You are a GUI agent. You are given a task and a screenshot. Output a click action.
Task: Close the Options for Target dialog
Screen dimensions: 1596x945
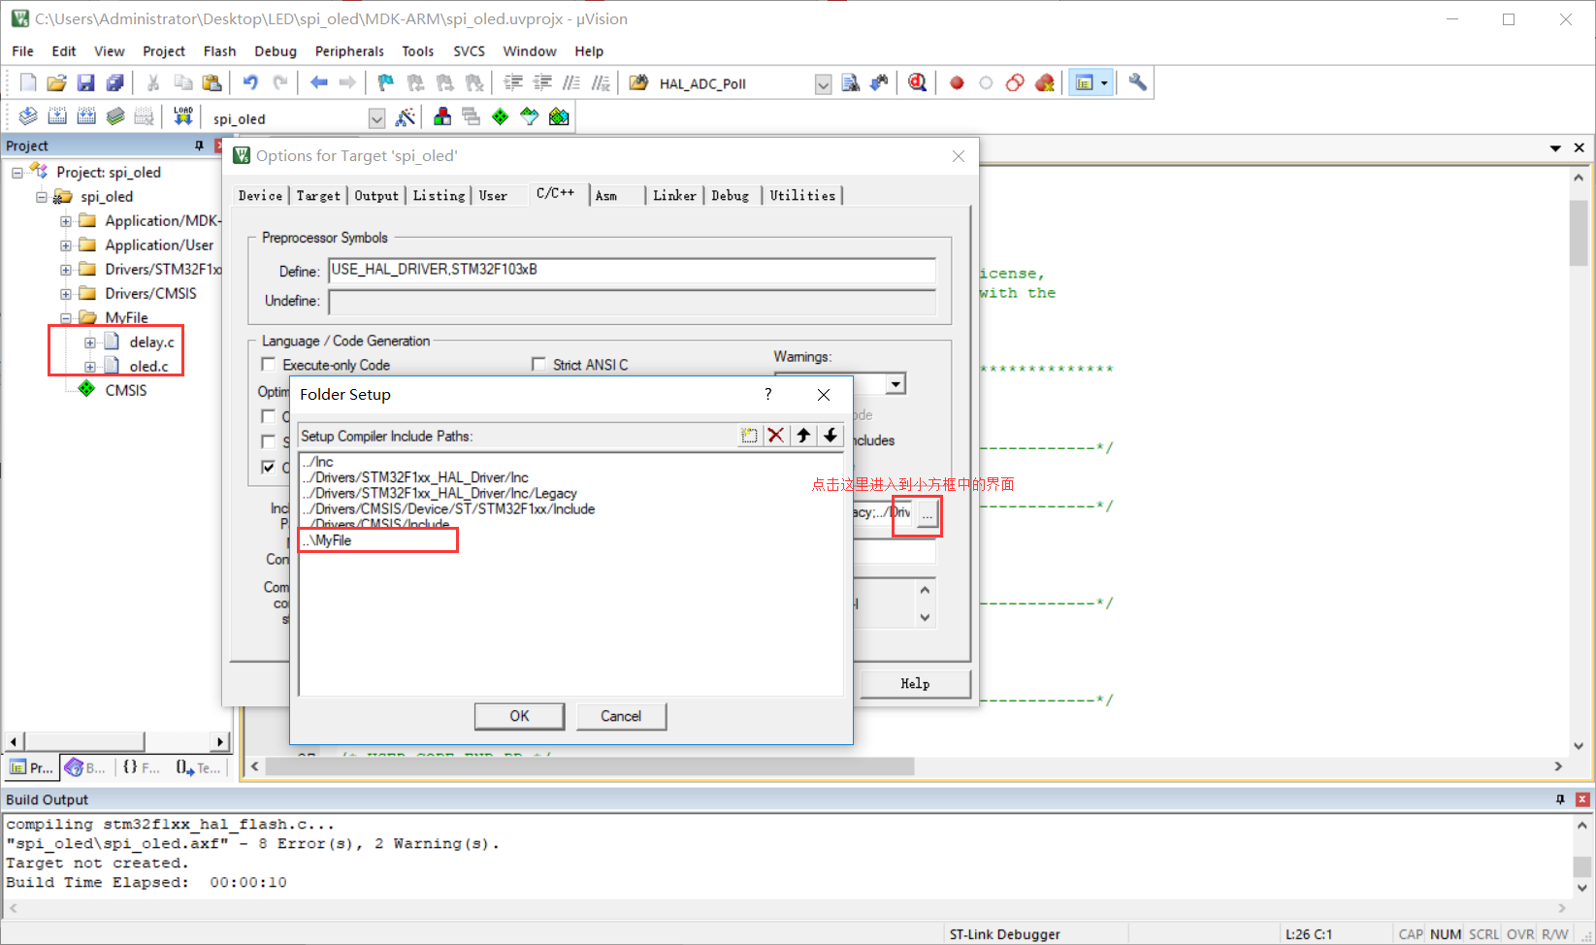(x=959, y=156)
